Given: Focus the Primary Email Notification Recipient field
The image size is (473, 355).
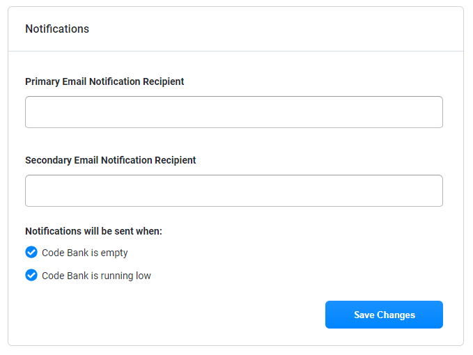Looking at the screenshot, I should tap(234, 112).
